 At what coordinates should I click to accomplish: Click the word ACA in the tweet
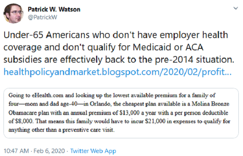[194, 47]
